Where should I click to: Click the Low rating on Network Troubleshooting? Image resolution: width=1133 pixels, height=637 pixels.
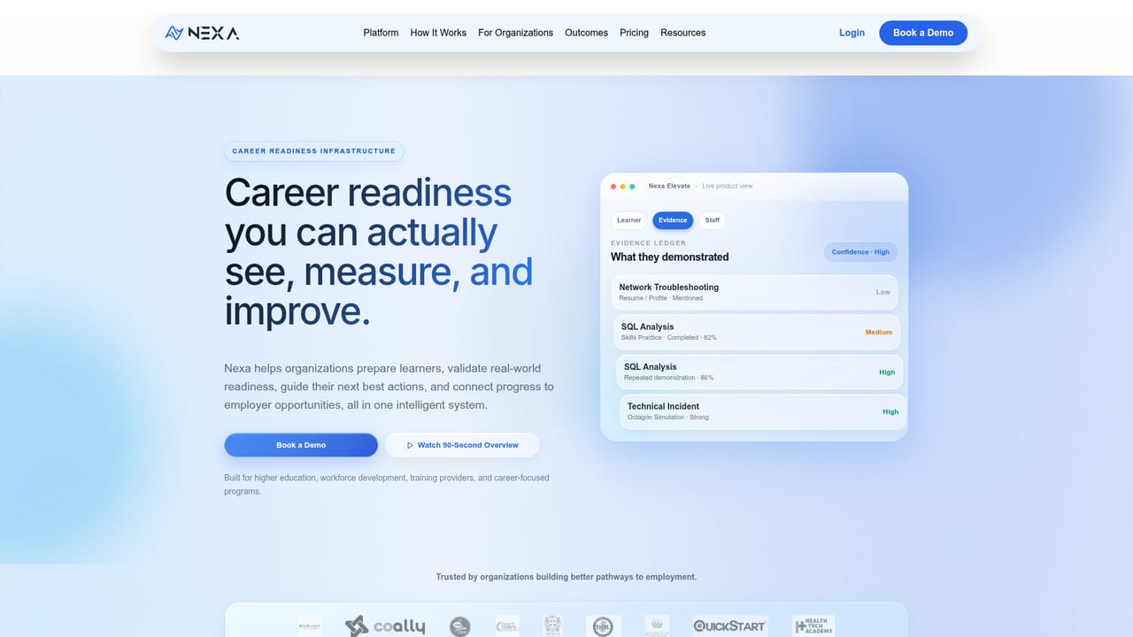click(x=883, y=292)
